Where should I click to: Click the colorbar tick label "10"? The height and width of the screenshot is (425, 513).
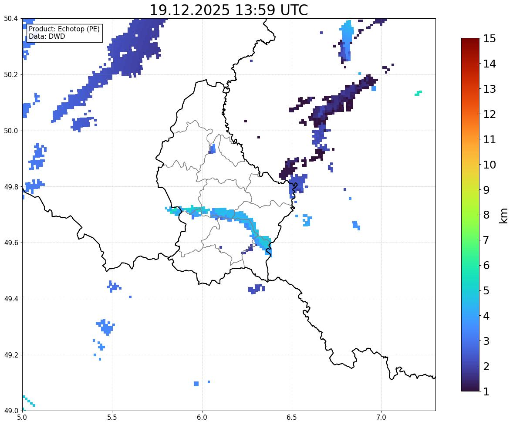[x=490, y=165]
